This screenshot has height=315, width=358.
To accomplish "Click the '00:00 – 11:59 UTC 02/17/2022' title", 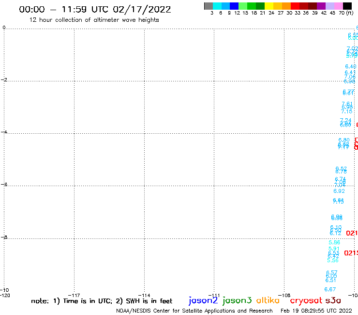I will pos(95,9).
